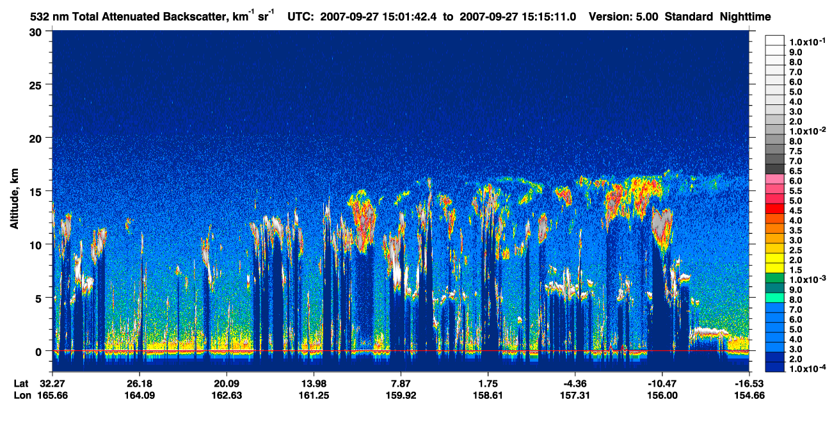
Task: Click colorbar label 1.0x10^-2
Action: pyautogui.click(x=806, y=131)
